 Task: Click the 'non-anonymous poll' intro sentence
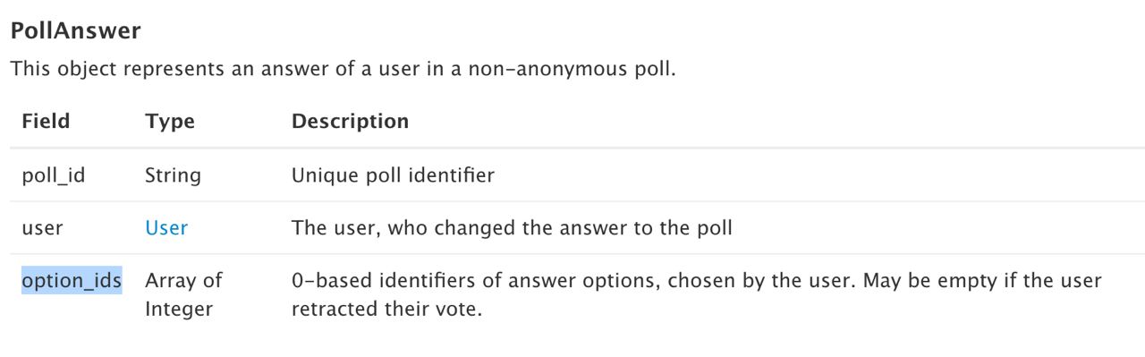[343, 69]
